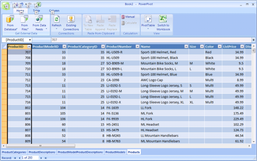Expand the ProductNumber column filter dropdown
This screenshot has width=257, height=161.
tap(137, 47)
